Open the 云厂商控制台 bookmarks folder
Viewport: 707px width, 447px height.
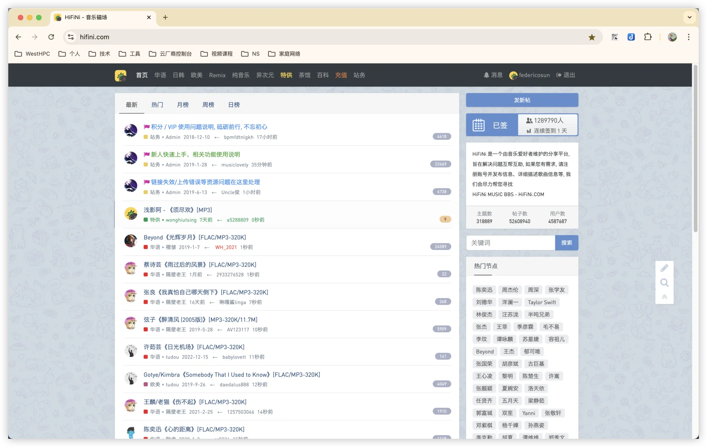(x=170, y=54)
